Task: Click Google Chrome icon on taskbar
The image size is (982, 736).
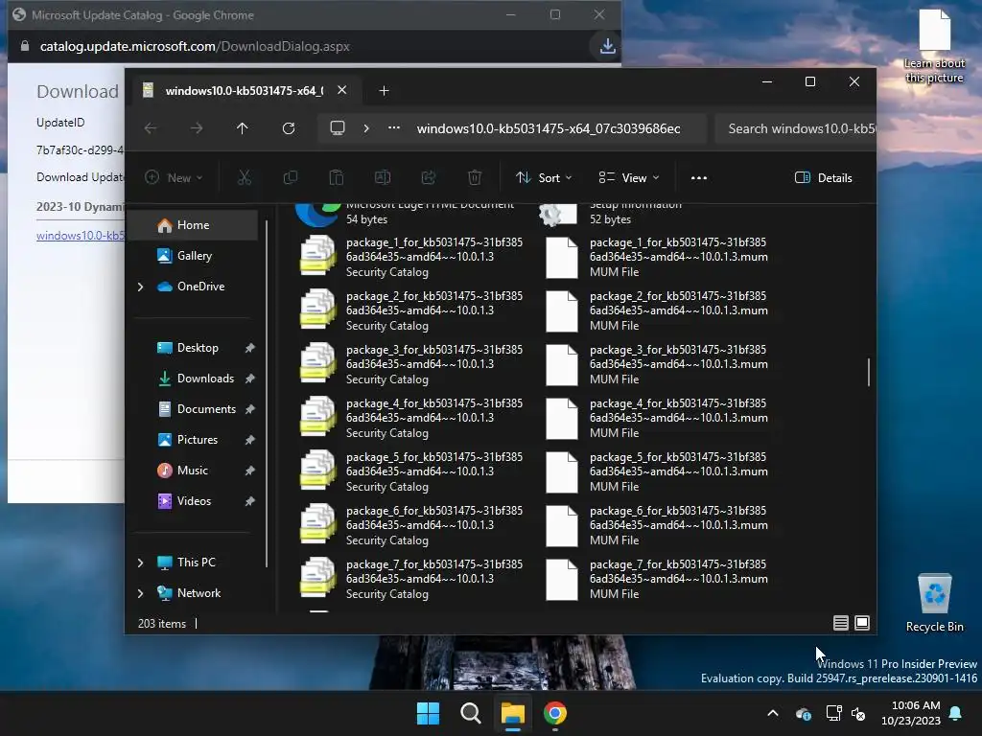Action: point(555,713)
